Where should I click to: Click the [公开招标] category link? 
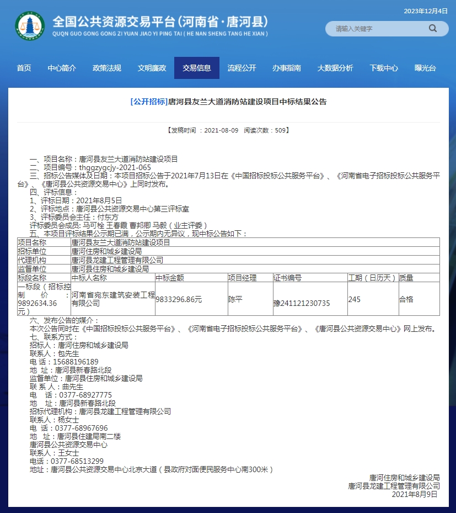coord(148,102)
